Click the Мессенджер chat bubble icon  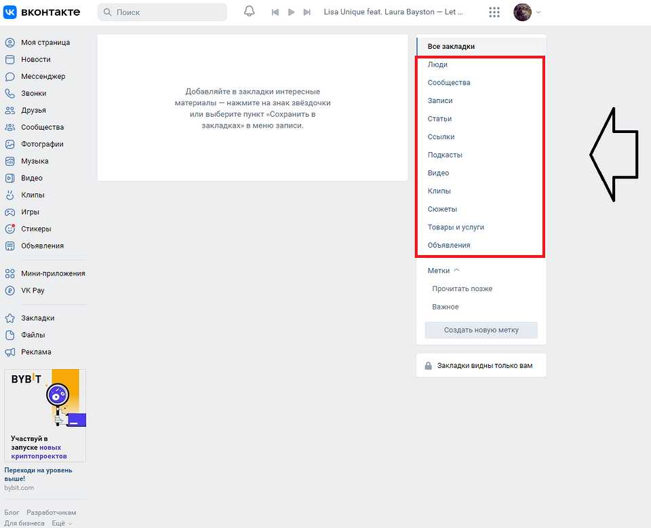(10, 77)
